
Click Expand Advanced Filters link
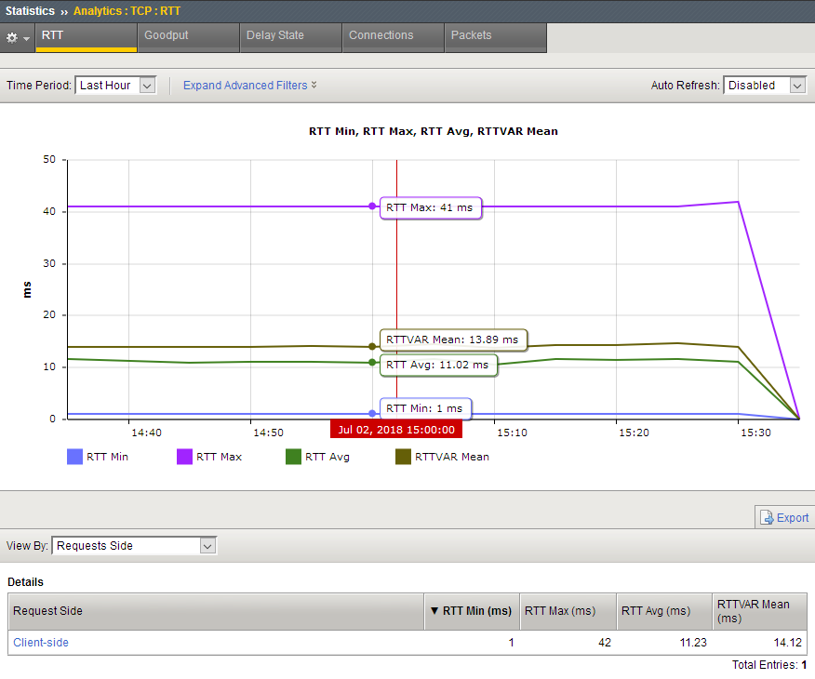point(245,86)
